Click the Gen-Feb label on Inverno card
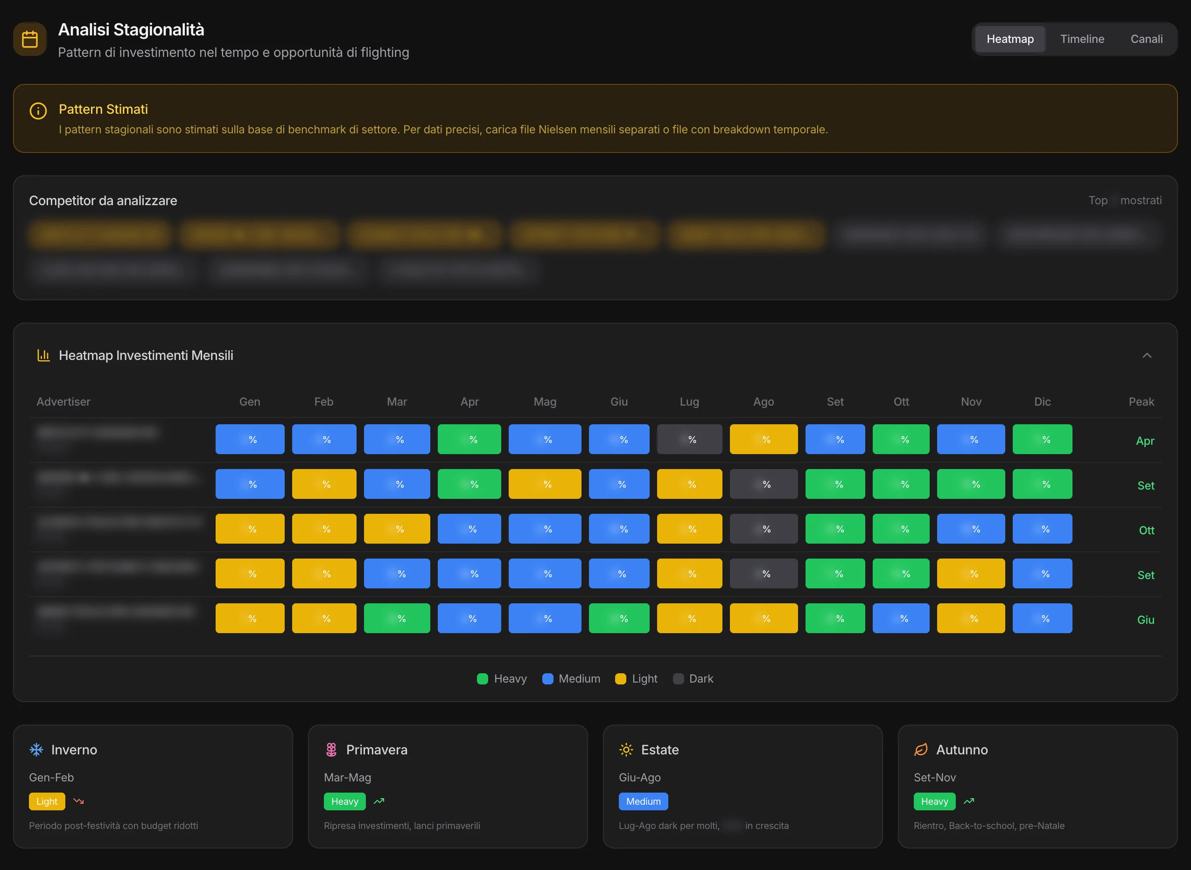The height and width of the screenshot is (870, 1191). (x=51, y=777)
